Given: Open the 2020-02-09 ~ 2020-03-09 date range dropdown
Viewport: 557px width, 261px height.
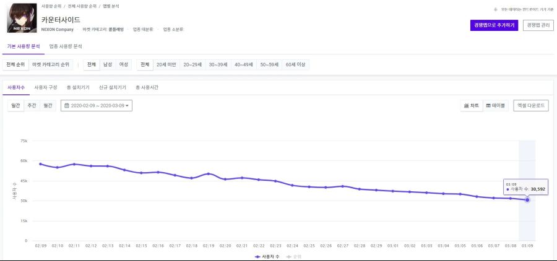Looking at the screenshot, I should coord(97,106).
